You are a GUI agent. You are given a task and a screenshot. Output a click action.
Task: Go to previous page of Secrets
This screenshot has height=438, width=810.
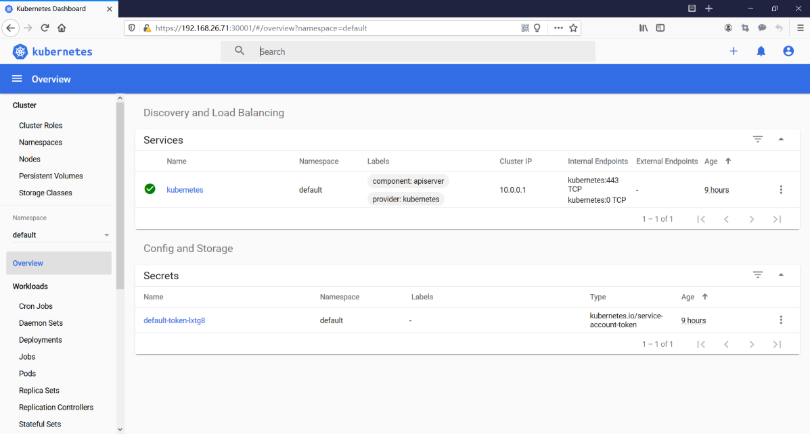[x=726, y=344]
